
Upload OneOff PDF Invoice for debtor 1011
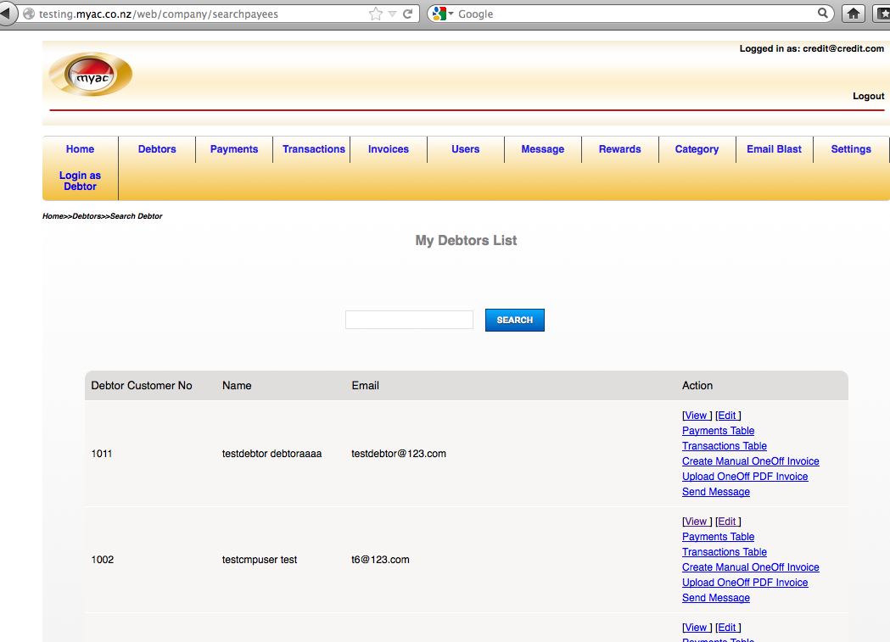coord(745,477)
